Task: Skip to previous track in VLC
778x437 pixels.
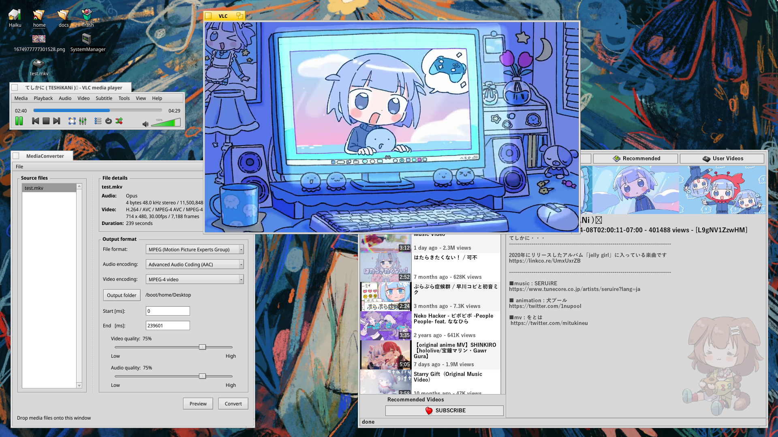Action: pyautogui.click(x=36, y=121)
